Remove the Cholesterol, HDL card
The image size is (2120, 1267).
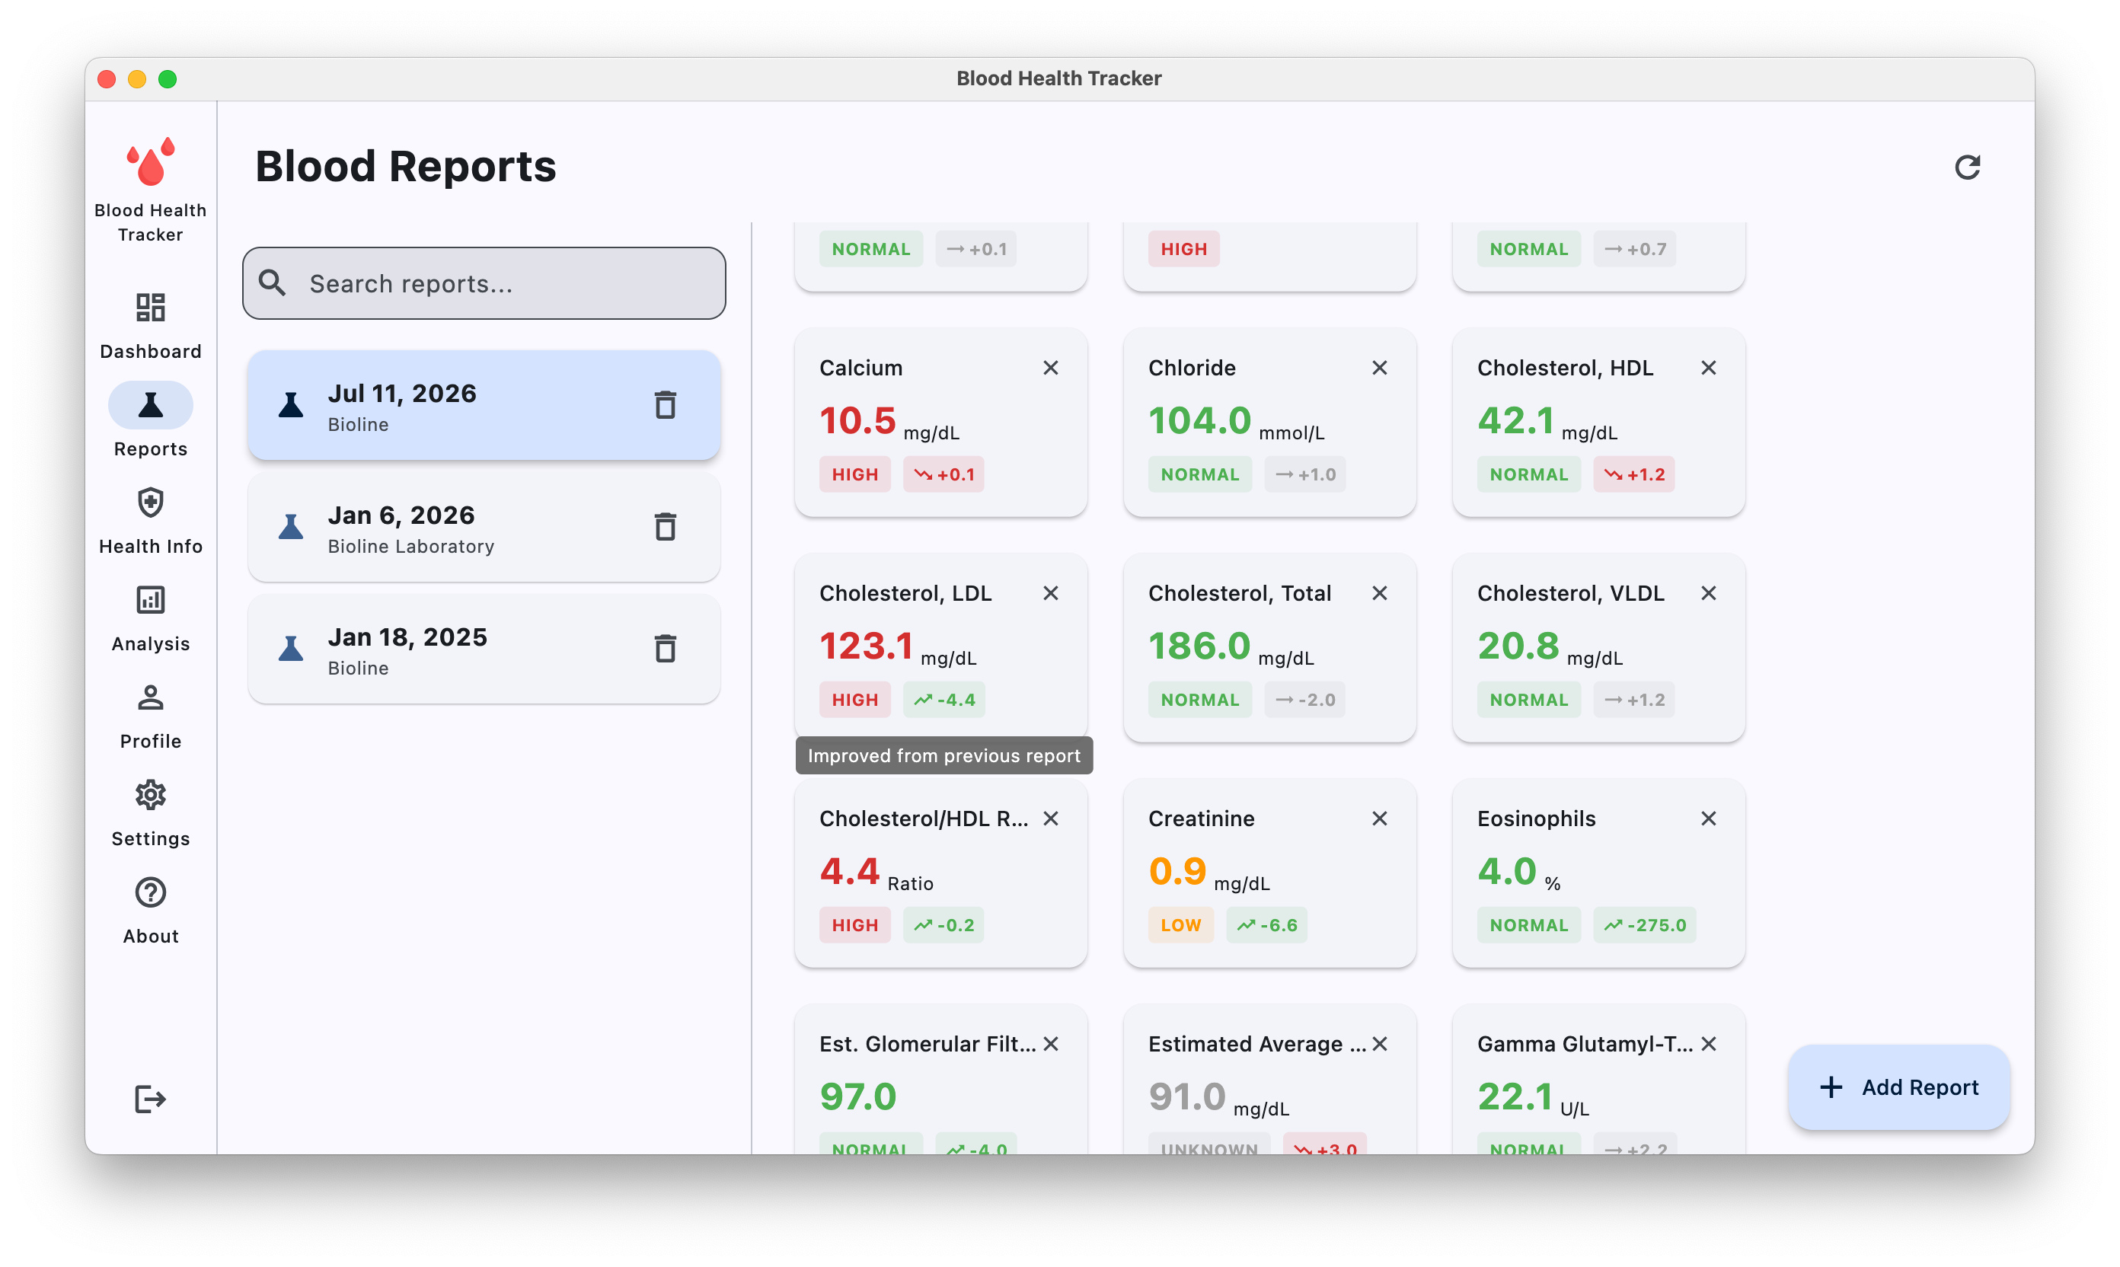coord(1707,368)
